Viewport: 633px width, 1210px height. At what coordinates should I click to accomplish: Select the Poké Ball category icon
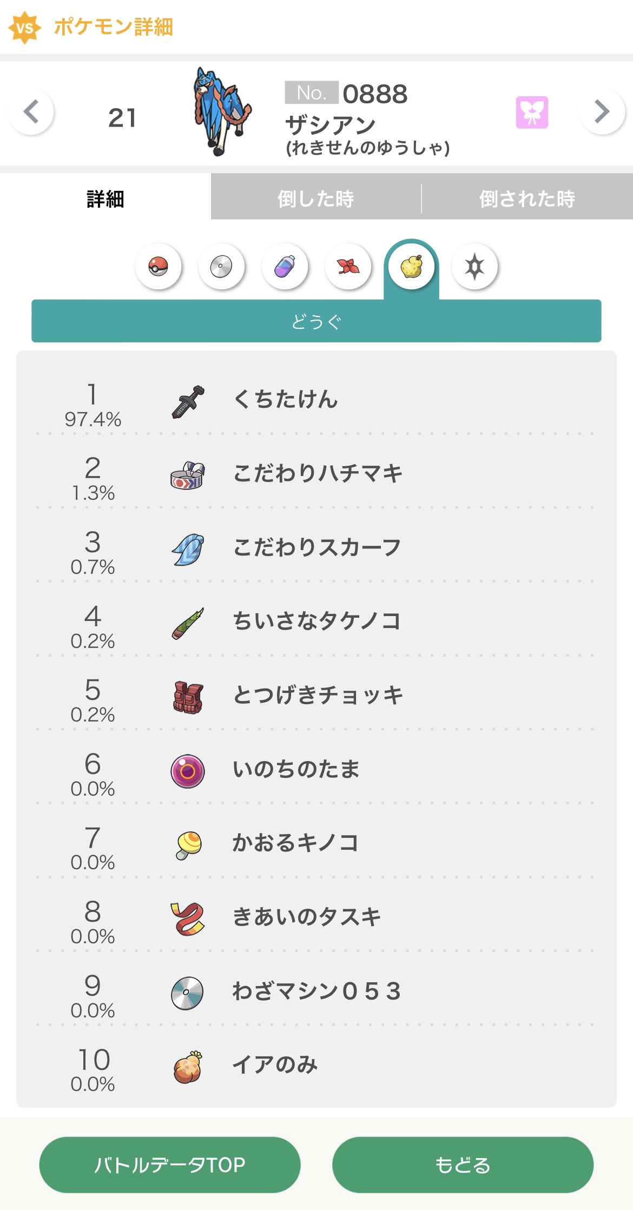[x=159, y=267]
